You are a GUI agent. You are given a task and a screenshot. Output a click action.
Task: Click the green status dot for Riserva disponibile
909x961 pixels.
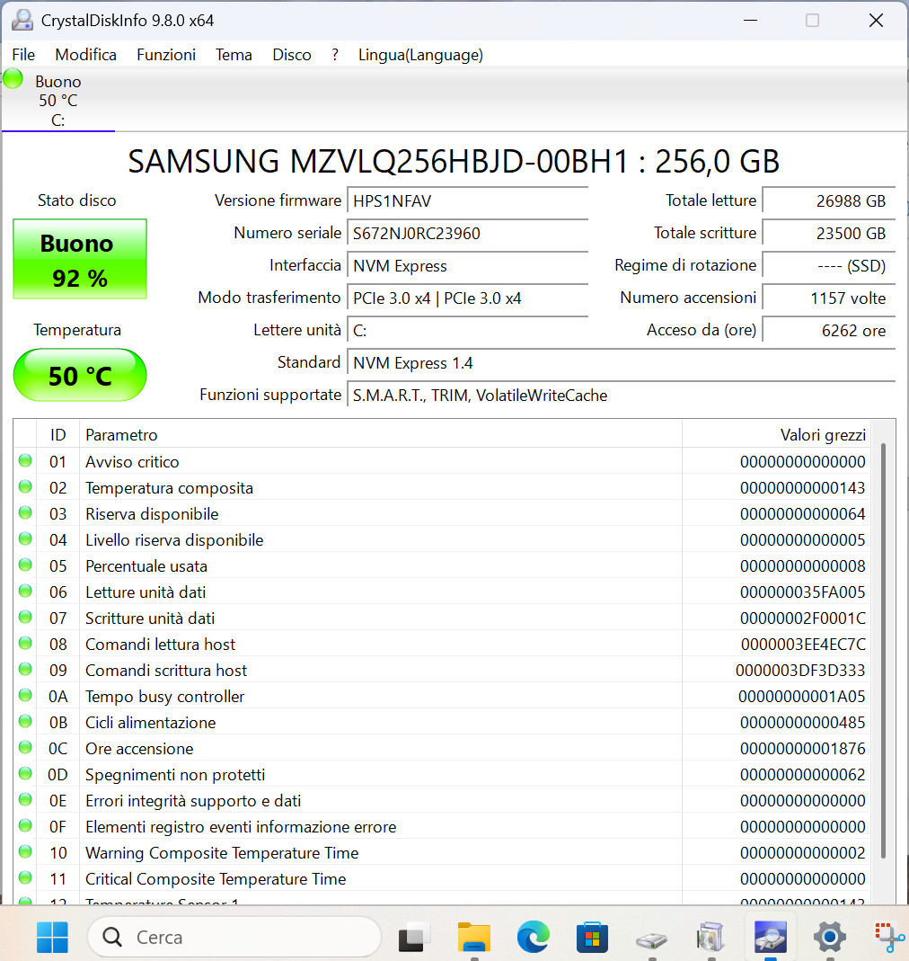25,512
